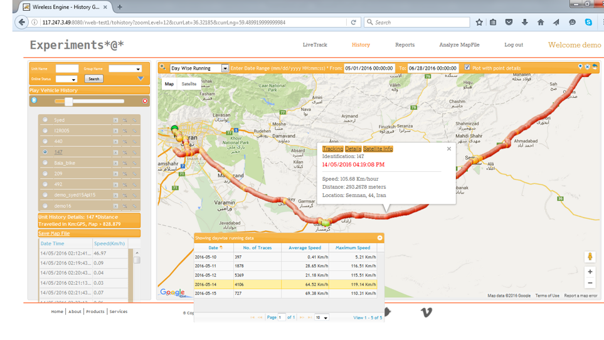
Task: Open the Analyze MapFile menu item
Action: click(x=459, y=45)
